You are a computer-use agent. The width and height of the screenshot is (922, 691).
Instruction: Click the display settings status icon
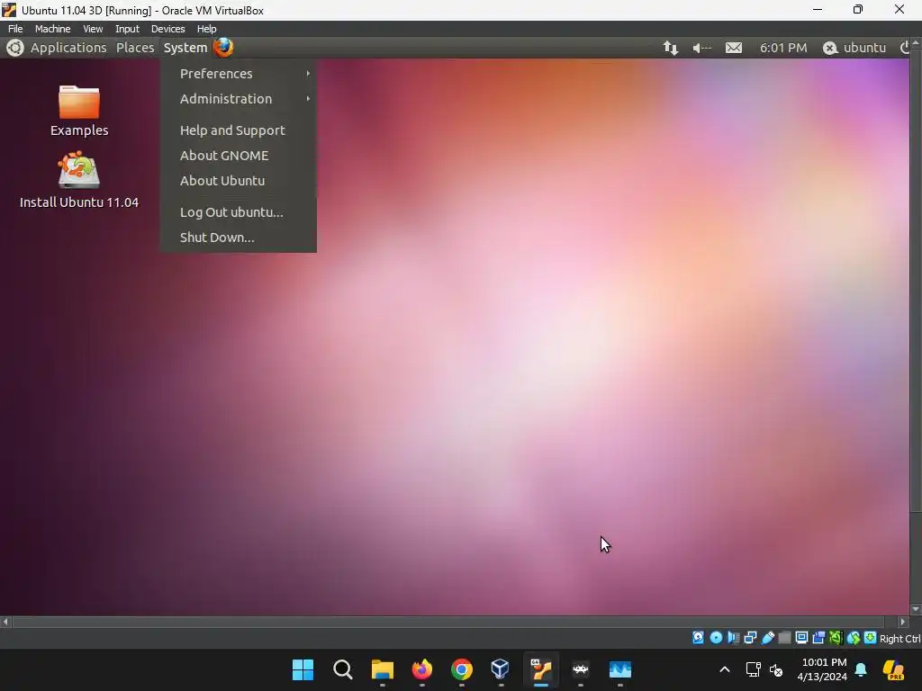point(801,638)
